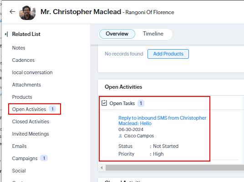Click the left scroll arrow of horizontal scrollbar
244x182 pixels.
point(102,168)
